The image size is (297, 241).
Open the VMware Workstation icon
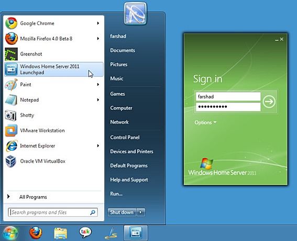[12, 131]
